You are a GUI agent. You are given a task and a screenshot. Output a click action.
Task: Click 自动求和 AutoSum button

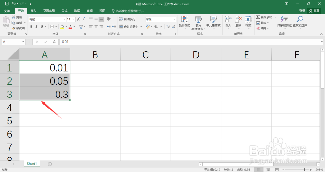pos(264,17)
